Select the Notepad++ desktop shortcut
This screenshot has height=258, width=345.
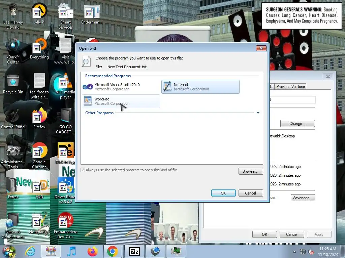coord(39,223)
